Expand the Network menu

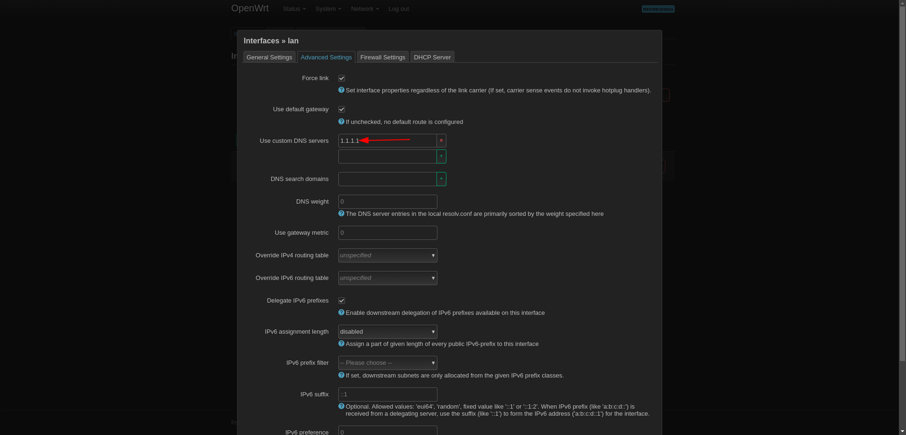point(365,9)
